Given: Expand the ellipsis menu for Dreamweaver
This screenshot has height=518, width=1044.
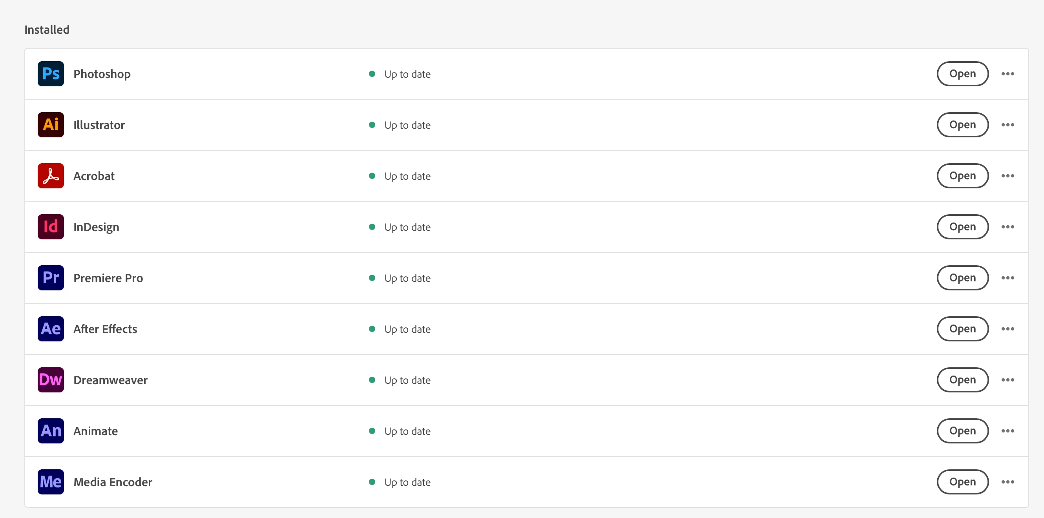Looking at the screenshot, I should (1007, 380).
